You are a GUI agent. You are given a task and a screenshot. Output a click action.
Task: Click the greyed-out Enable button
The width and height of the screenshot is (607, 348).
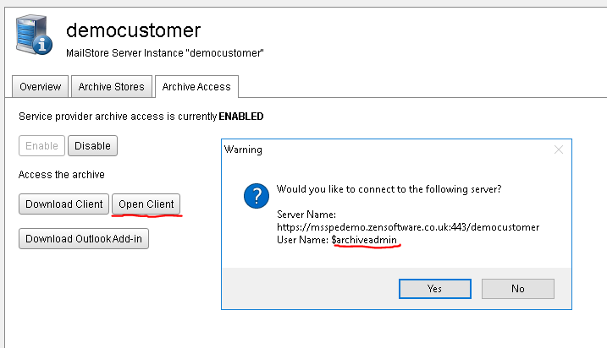pos(41,145)
